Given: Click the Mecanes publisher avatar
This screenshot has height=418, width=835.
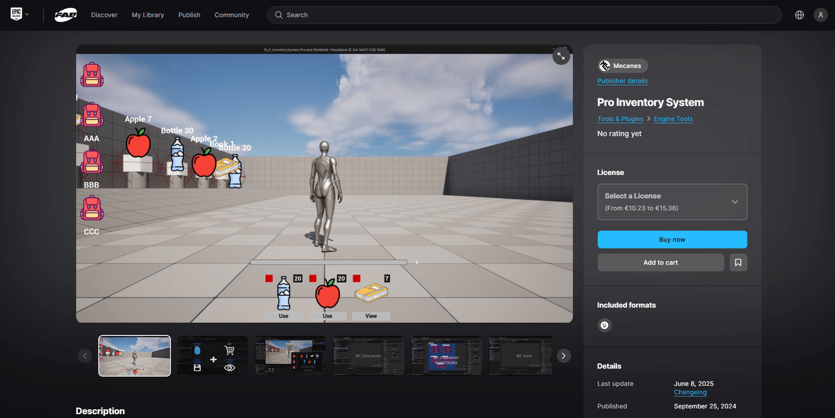Looking at the screenshot, I should coord(605,66).
